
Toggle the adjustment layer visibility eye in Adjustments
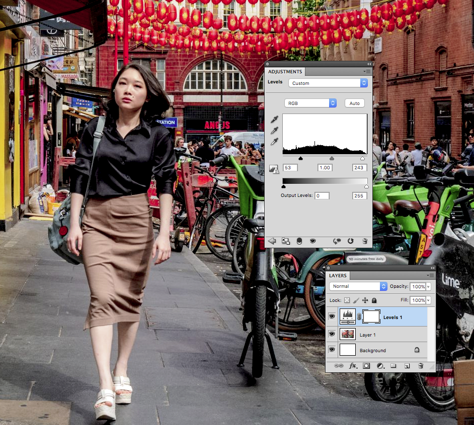pos(312,241)
